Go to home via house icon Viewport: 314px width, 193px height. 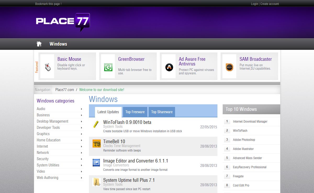[x=39, y=44]
